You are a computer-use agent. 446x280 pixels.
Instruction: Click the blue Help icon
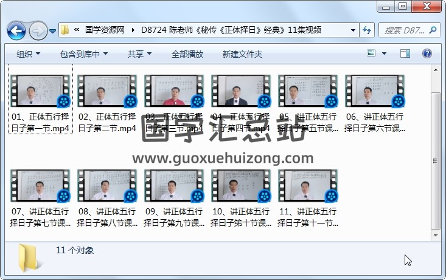(x=427, y=53)
